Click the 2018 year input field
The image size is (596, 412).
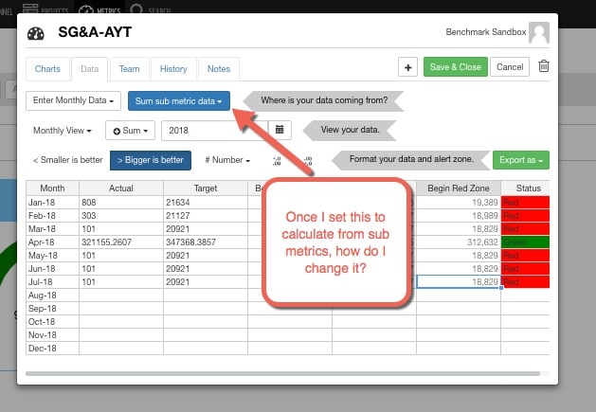tap(214, 131)
